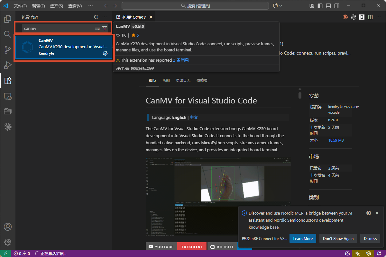Open the 选择(S) menu
The image size is (386, 257).
pos(57,6)
